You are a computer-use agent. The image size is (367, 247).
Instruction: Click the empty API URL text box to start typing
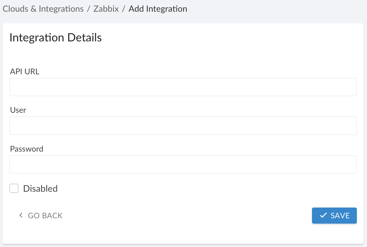pos(183,87)
